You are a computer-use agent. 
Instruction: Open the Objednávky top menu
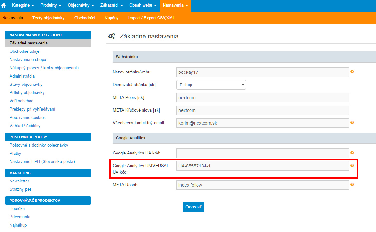tap(81, 6)
